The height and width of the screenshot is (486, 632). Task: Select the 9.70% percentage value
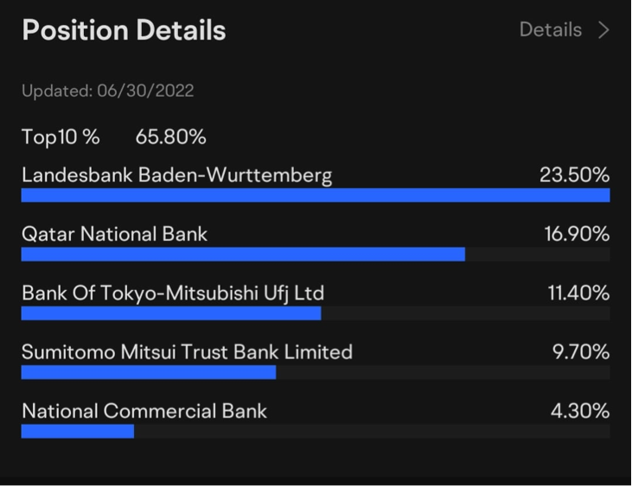[581, 352]
